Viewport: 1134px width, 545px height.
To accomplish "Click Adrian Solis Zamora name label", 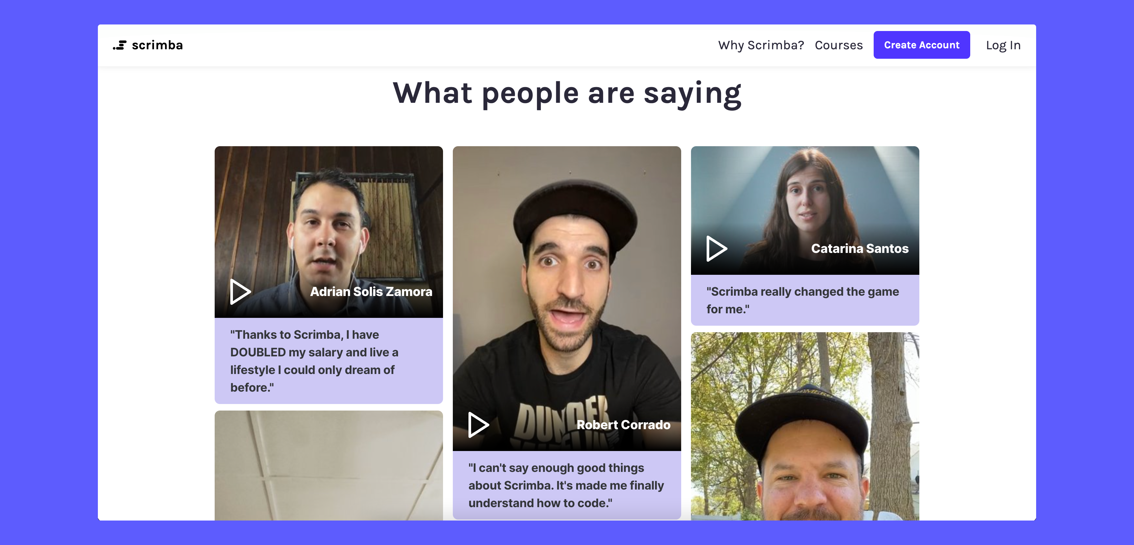I will point(371,291).
